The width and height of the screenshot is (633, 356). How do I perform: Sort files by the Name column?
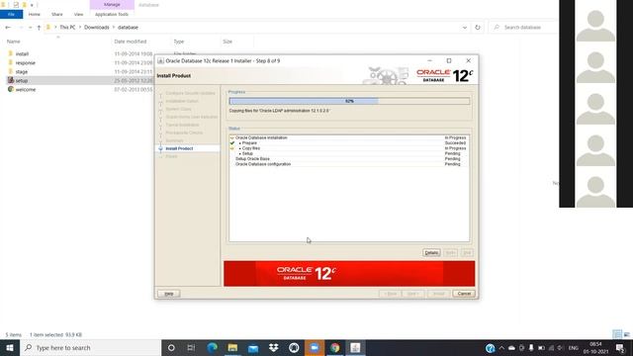coord(13,42)
